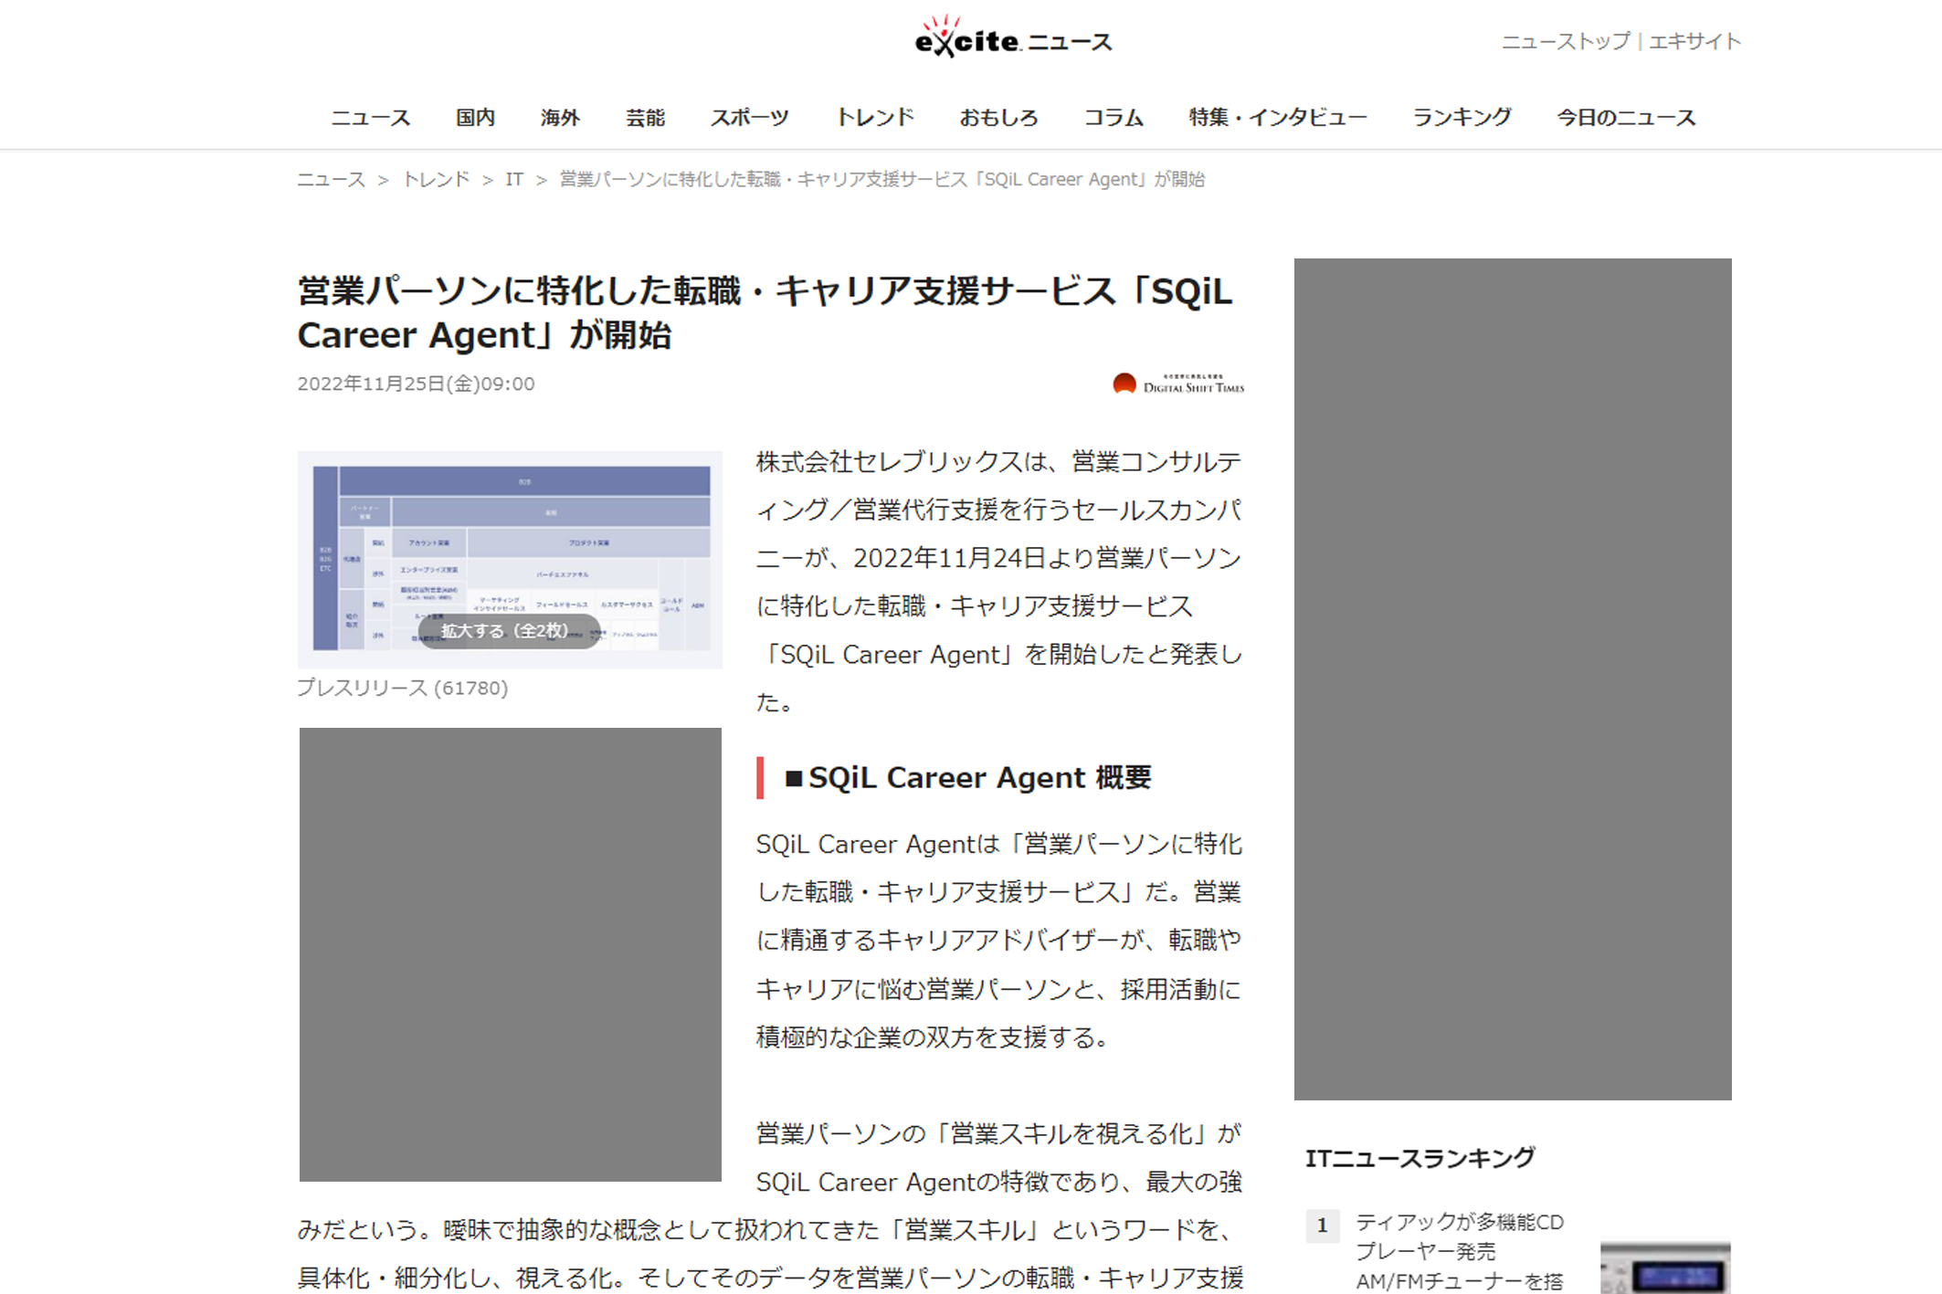Viewport: 1942px width, 1294px height.
Task: Click the article headline about SQiL Career Agent
Action: tap(765, 313)
